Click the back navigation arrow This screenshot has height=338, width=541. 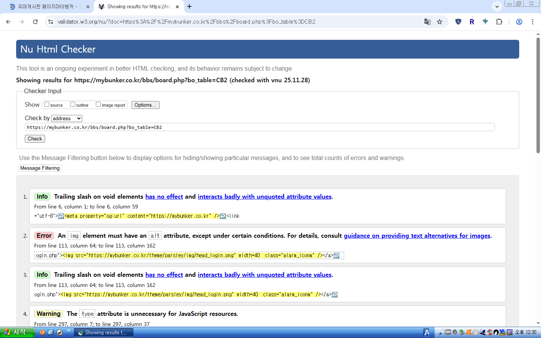click(8, 22)
